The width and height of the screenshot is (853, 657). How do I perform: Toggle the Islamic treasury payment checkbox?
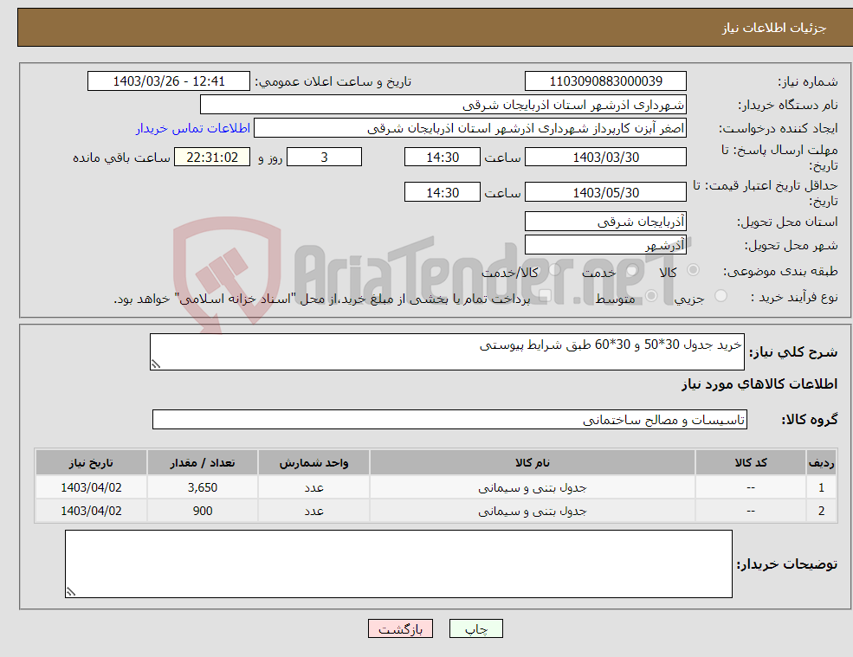pos(545,296)
